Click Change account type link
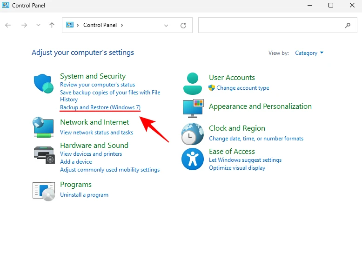 click(x=242, y=88)
